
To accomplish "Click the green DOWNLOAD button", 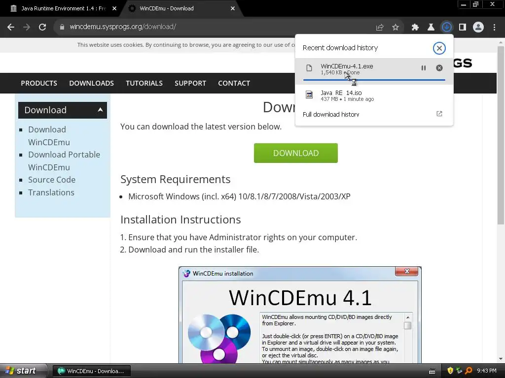I will [x=296, y=153].
